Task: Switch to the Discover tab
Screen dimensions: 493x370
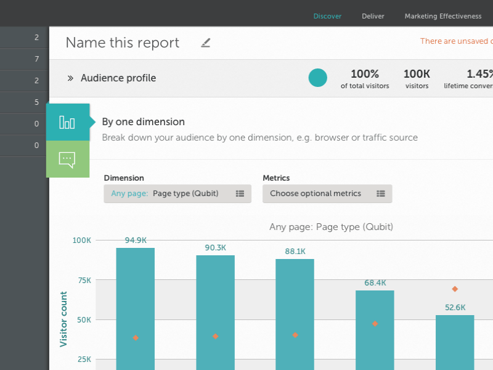Action: coord(327,16)
